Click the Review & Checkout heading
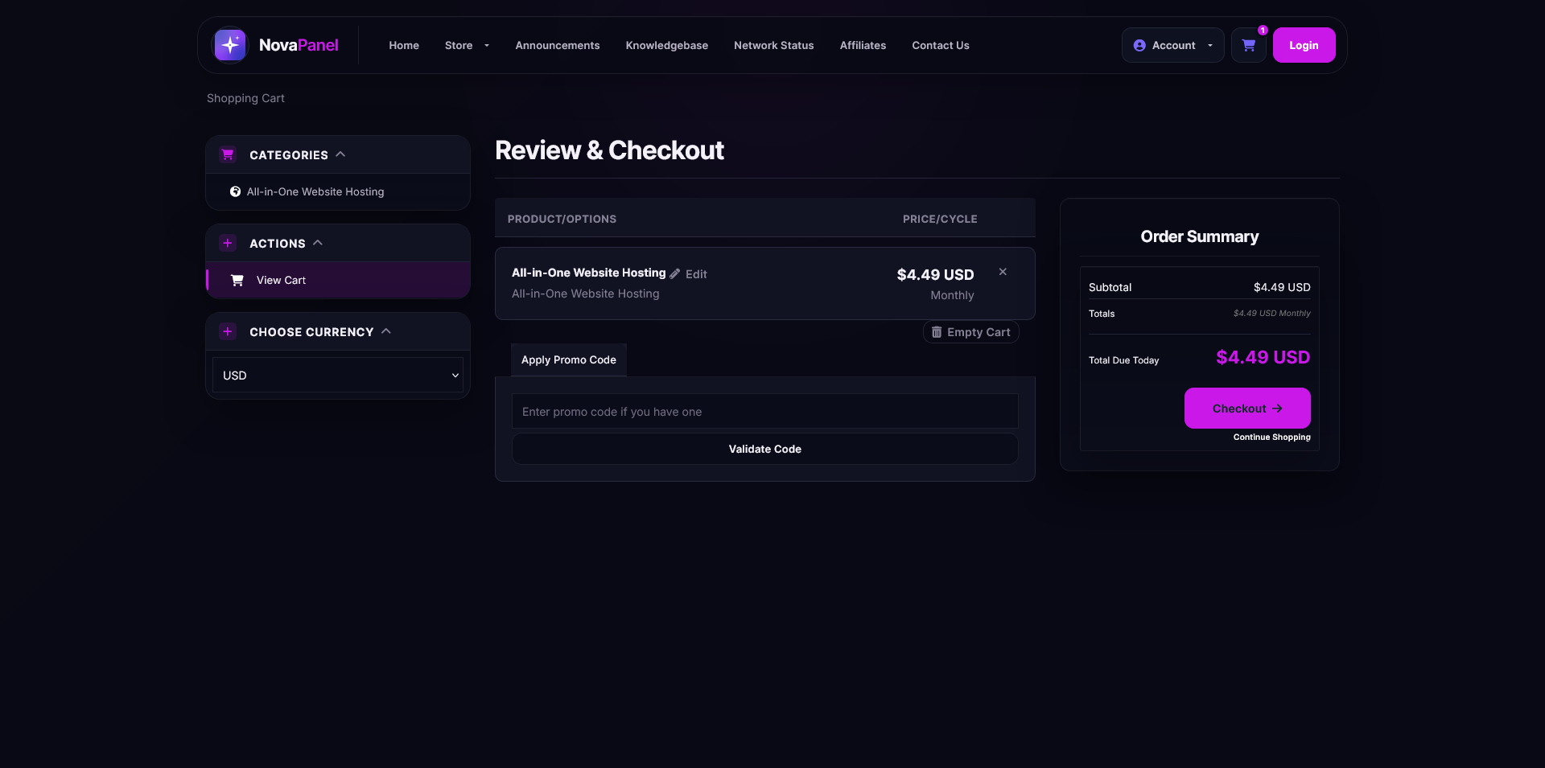This screenshot has width=1545, height=768. (x=609, y=150)
